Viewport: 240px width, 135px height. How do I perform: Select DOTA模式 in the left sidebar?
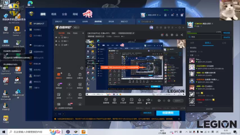point(37,35)
